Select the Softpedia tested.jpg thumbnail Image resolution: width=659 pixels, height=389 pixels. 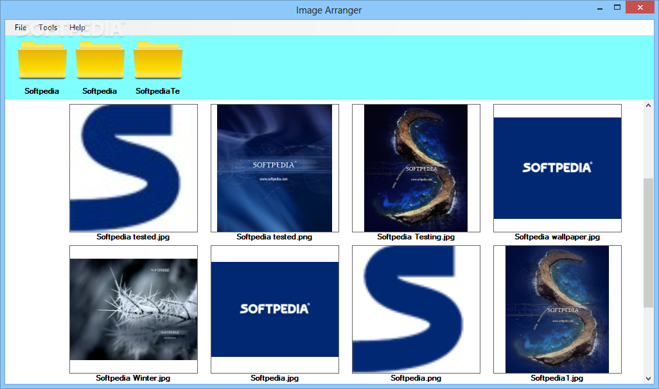tap(134, 168)
